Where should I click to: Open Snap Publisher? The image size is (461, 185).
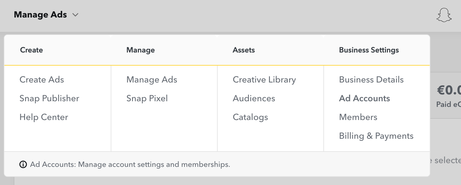pyautogui.click(x=49, y=98)
